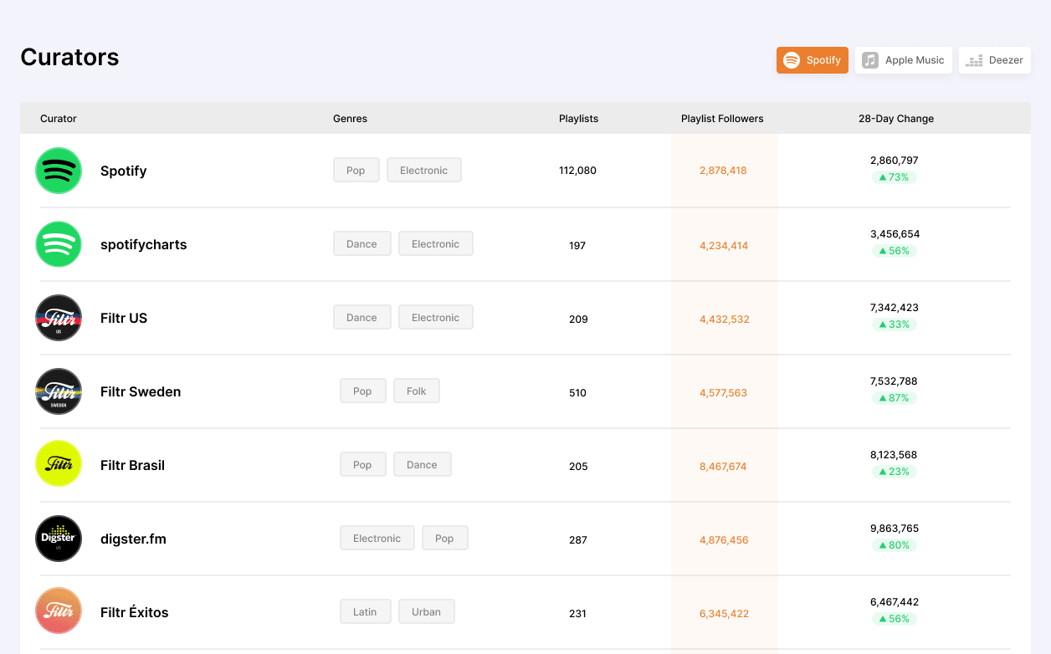Click playlist followers value 6,345,422
Image resolution: width=1051 pixels, height=654 pixels.
(724, 614)
